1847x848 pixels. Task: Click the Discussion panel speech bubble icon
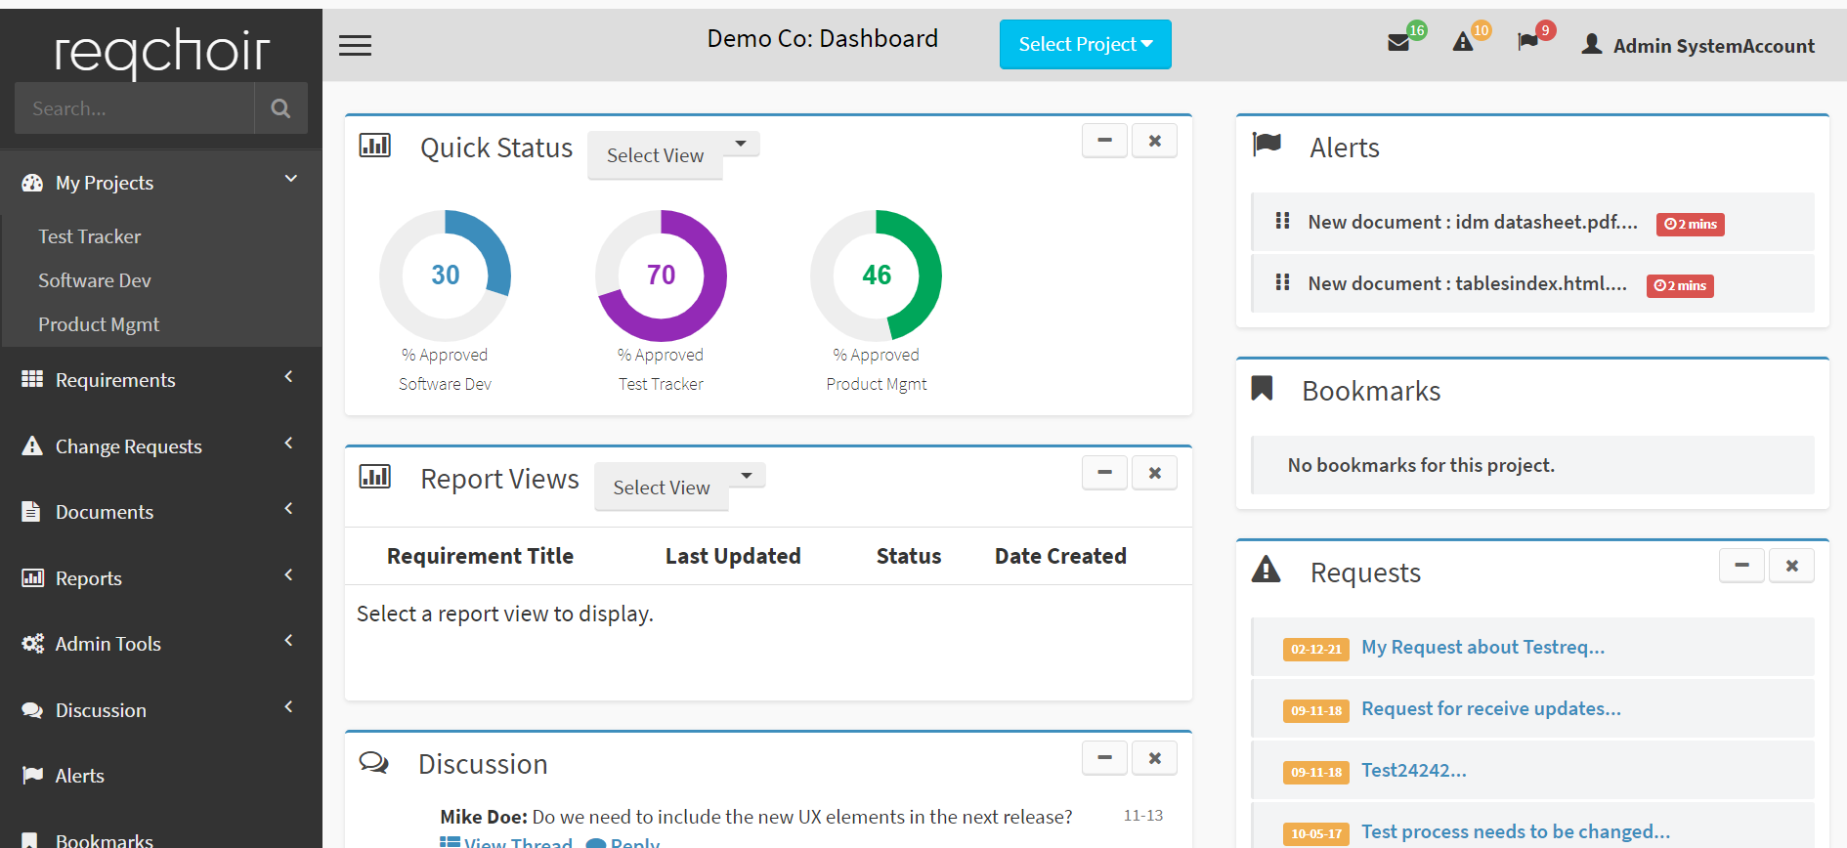pos(374,762)
